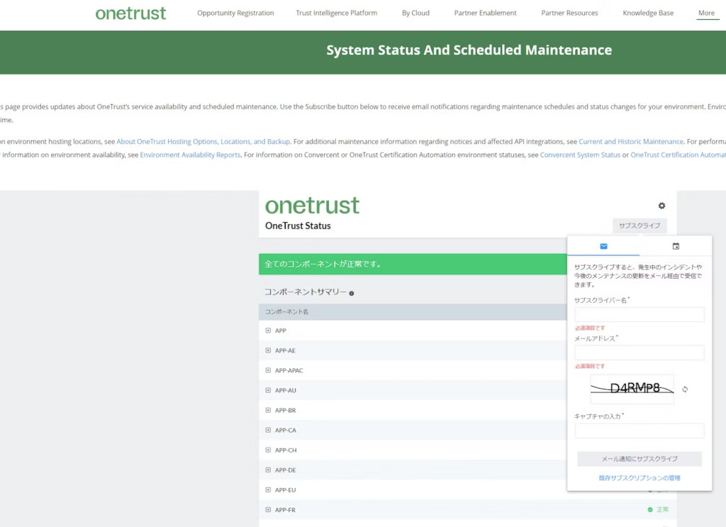Screen dimensions: 726x527
Task: Open the Knowledge Base menu item
Action: 648,13
